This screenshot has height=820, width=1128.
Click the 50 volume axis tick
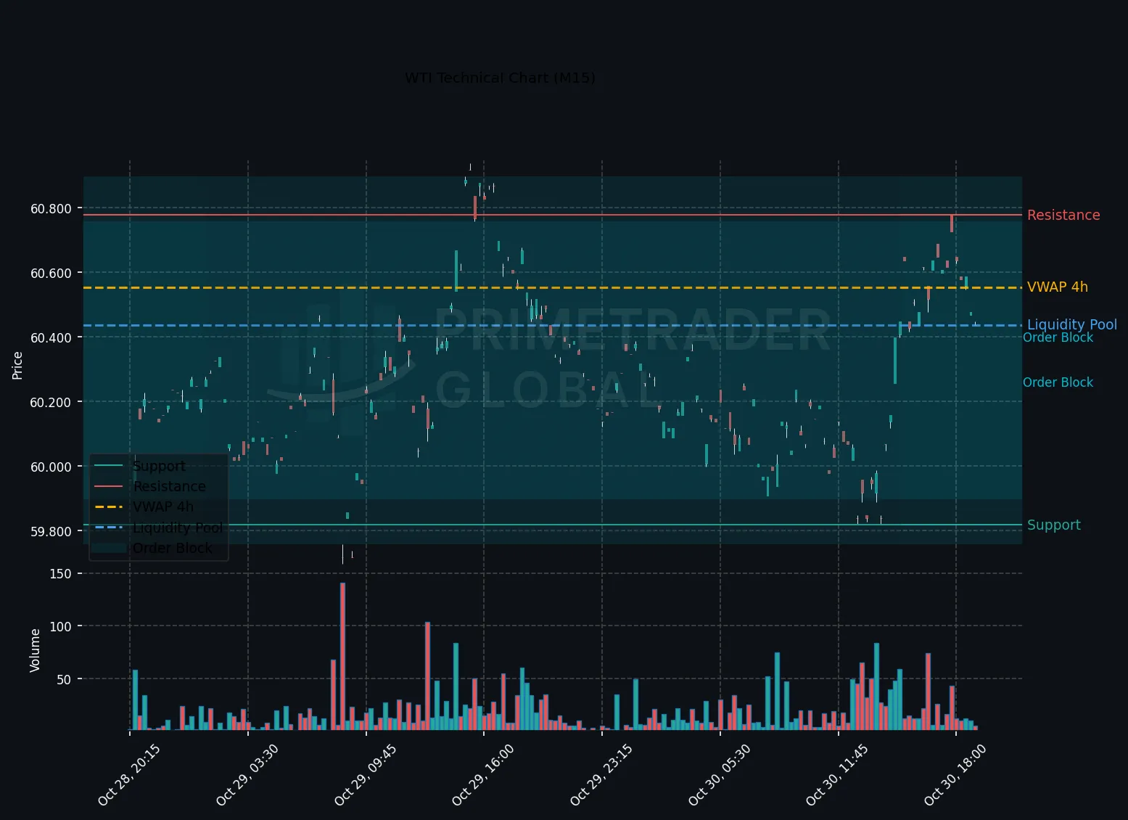click(x=65, y=680)
